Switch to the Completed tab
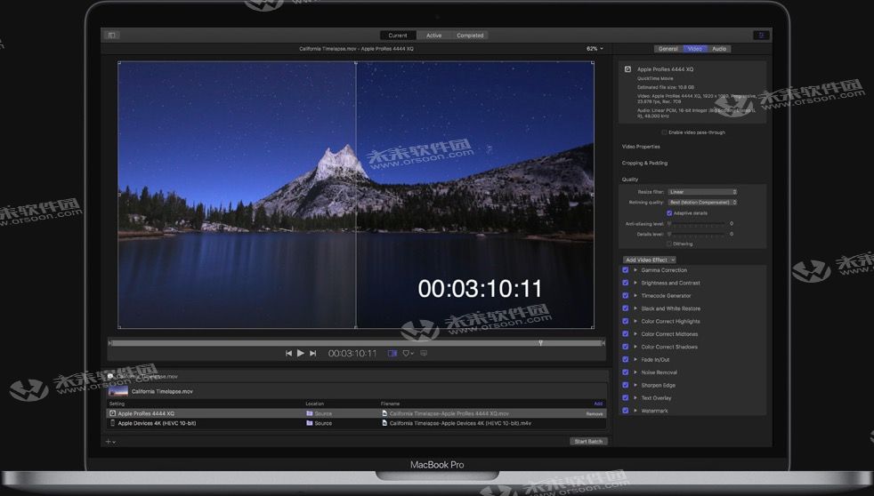 470,36
